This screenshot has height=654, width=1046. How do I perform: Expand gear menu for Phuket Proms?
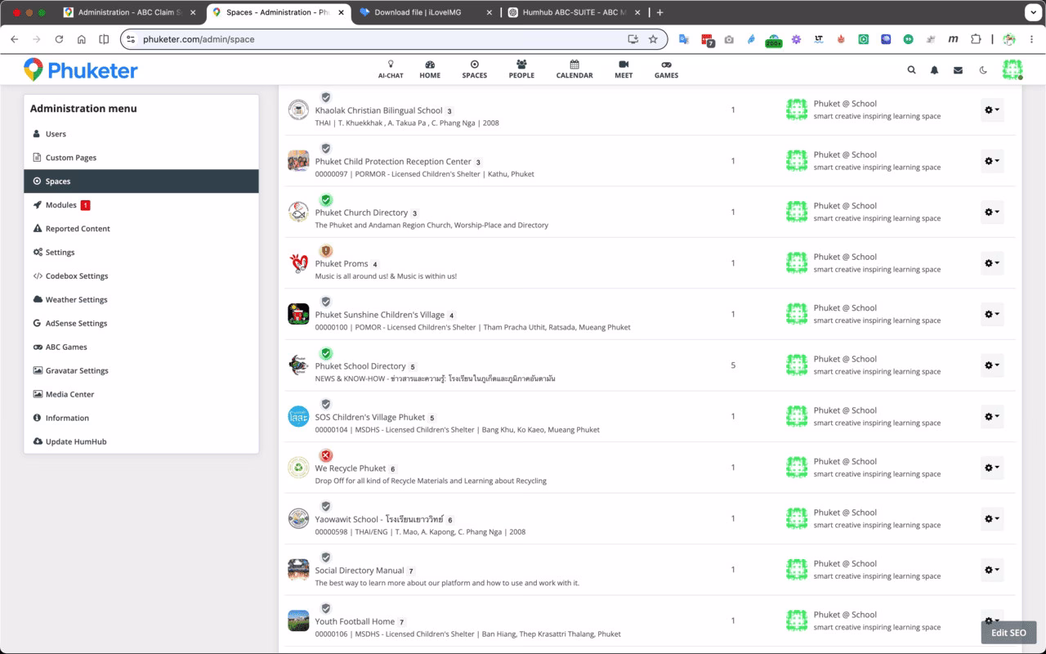click(992, 263)
